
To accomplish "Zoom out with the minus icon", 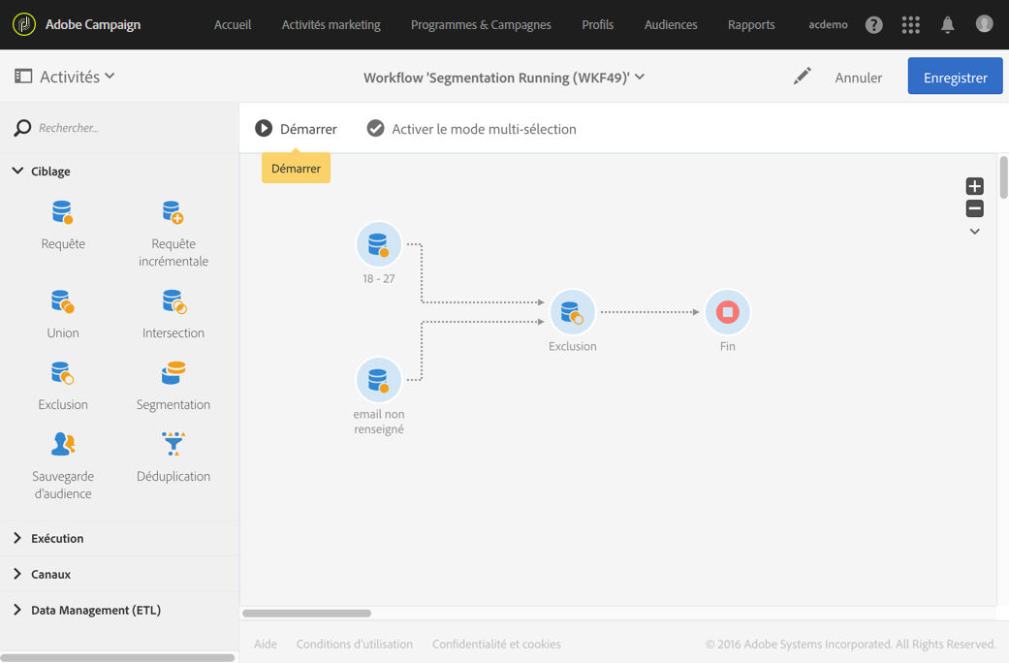I will [974, 208].
